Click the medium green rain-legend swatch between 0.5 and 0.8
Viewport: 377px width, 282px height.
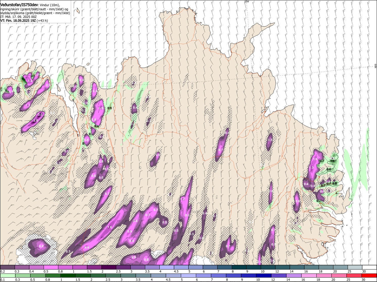pos(38,276)
